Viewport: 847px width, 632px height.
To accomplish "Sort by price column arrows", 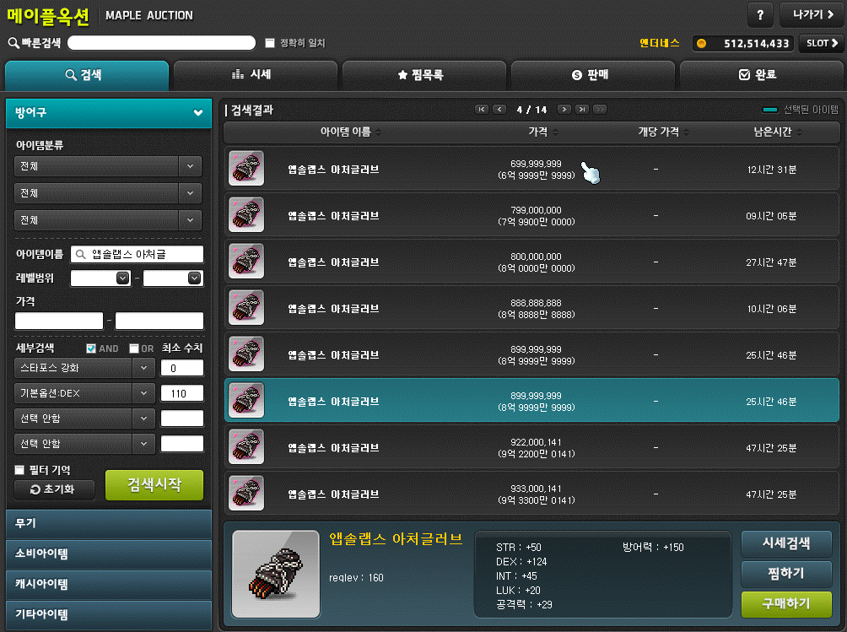I will 555,132.
